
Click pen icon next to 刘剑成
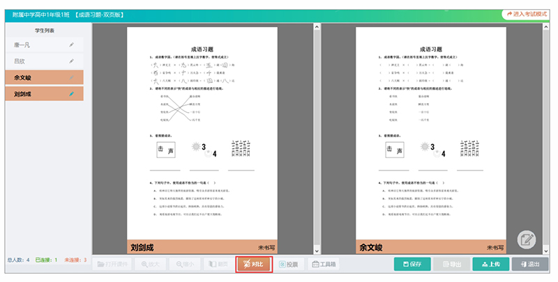[71, 94]
